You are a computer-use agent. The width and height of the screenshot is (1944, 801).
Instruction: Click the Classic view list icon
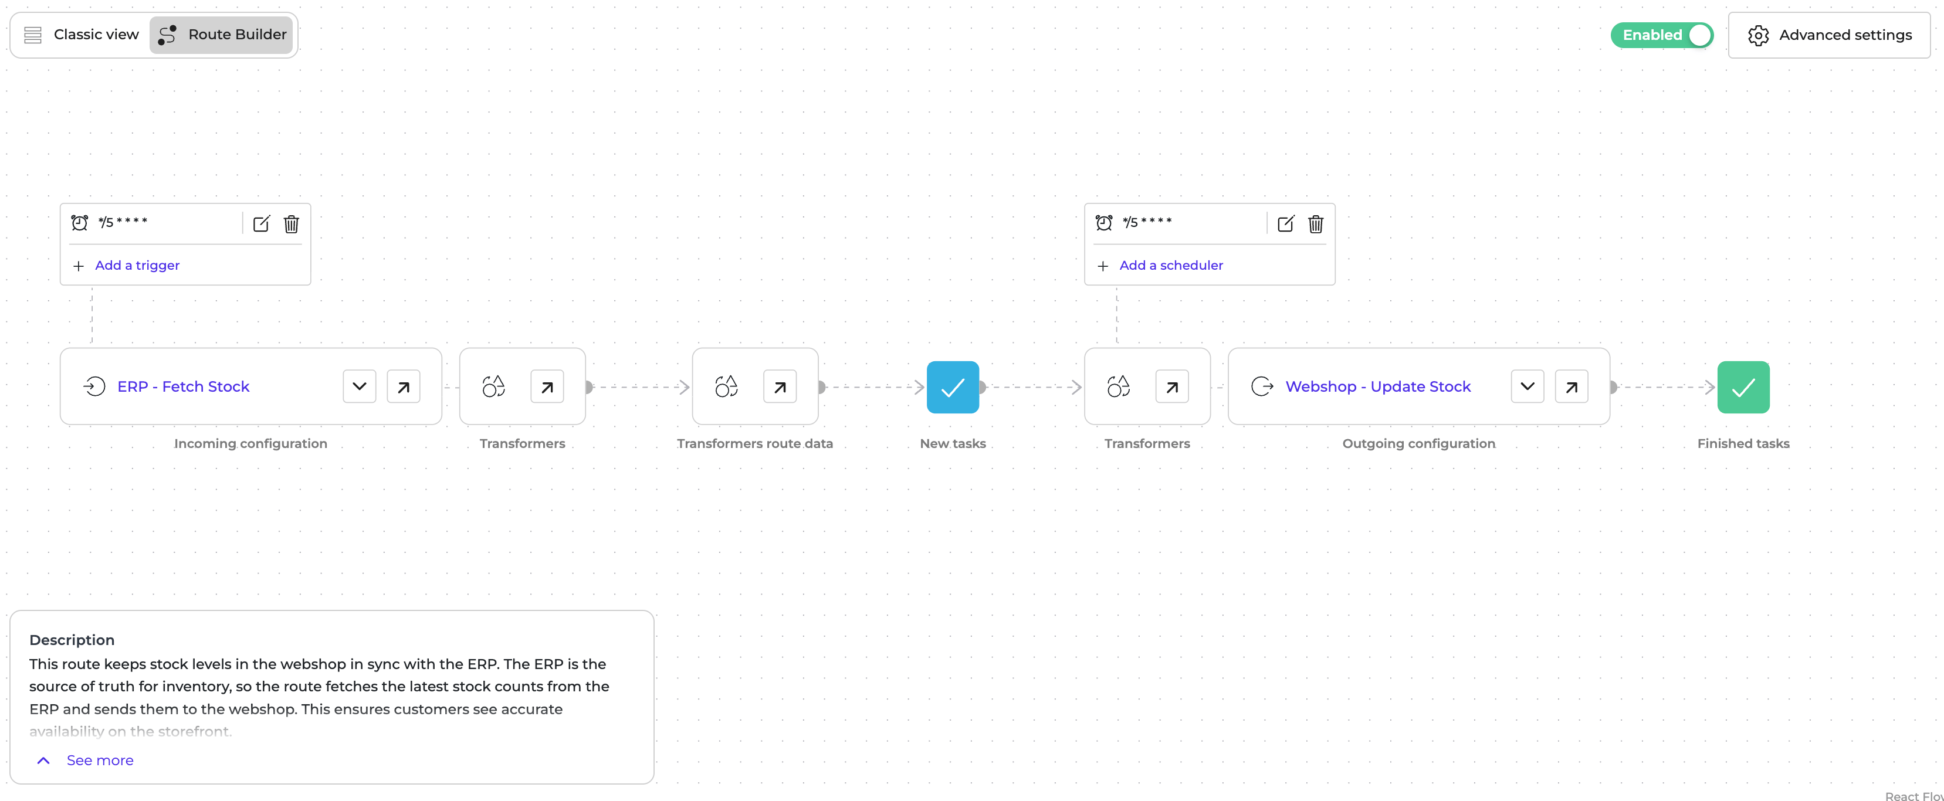tap(32, 35)
